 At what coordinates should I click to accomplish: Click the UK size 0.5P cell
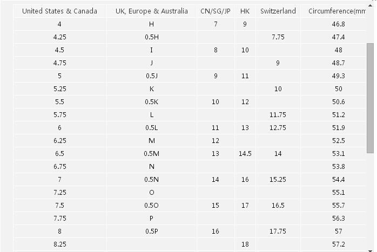point(152,231)
